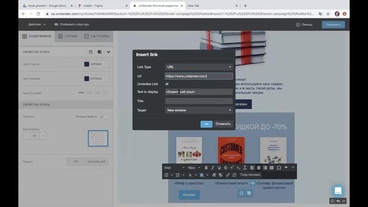Toggle the Underline Link checkbox
Viewport: 368px width, 207px height.
167,84
